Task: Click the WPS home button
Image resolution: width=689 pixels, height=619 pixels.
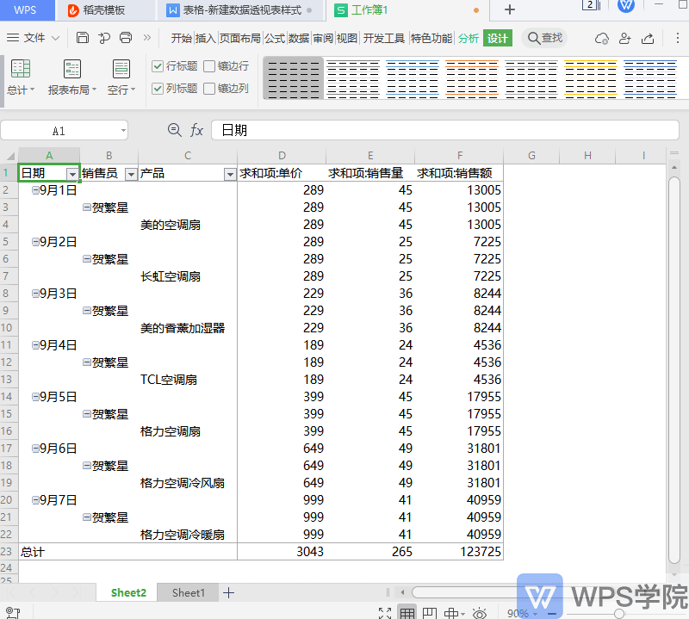Action: coord(25,10)
